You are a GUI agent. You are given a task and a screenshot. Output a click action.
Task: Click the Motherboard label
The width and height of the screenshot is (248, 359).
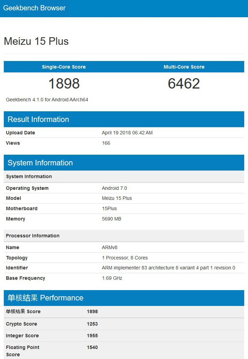click(x=22, y=208)
